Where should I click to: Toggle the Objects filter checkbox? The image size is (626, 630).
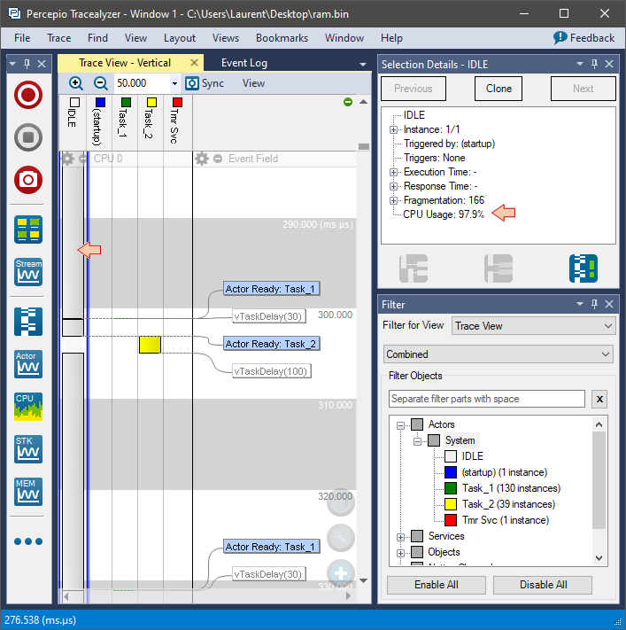[417, 552]
